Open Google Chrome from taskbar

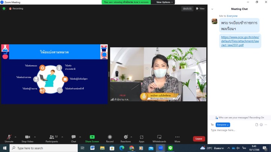[x=132, y=148]
